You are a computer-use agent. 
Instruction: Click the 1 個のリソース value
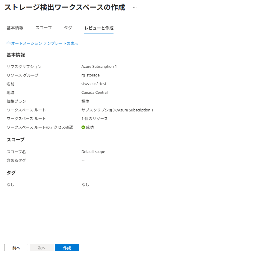pyautogui.click(x=95, y=119)
